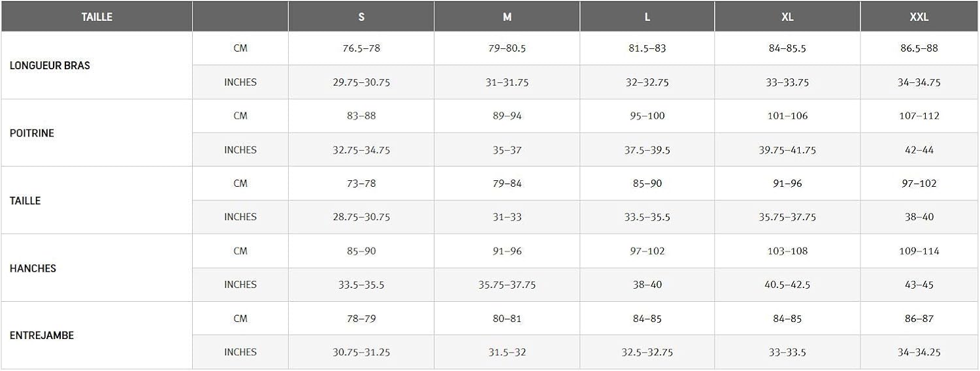980x371 pixels.
Task: Click the HANCHES row label
Action: tap(33, 268)
